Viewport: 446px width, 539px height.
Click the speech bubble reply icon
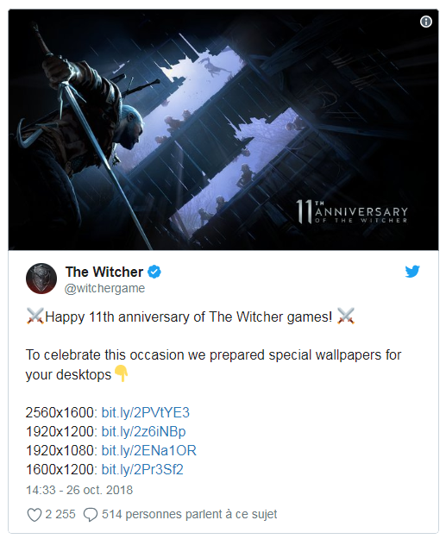(91, 515)
